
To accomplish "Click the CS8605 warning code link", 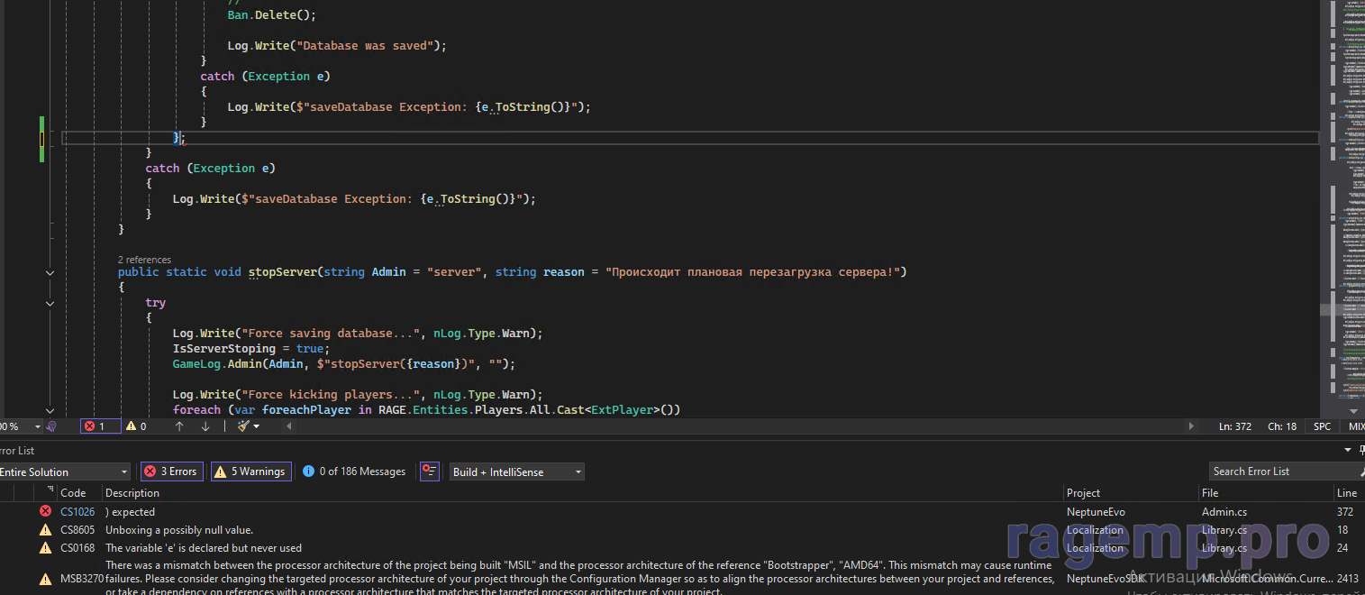I will pos(77,530).
